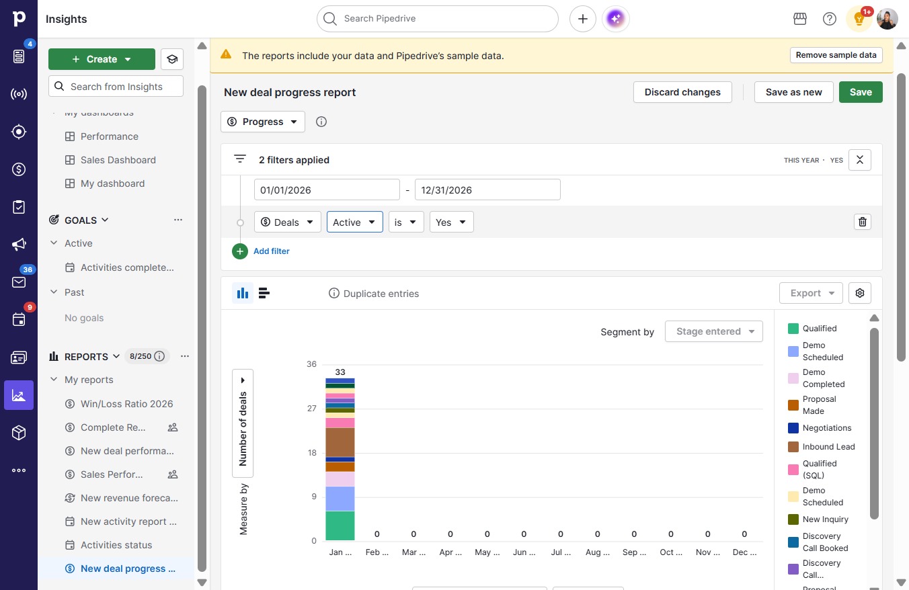
Task: Click the dark blue Negotiations legend swatch
Action: tap(793, 428)
